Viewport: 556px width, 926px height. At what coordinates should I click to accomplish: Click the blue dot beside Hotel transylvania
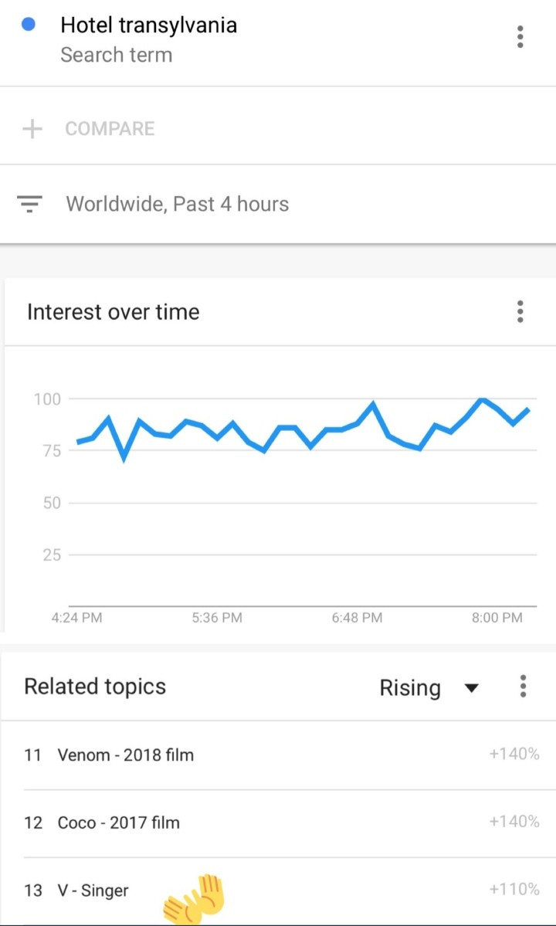(28, 25)
